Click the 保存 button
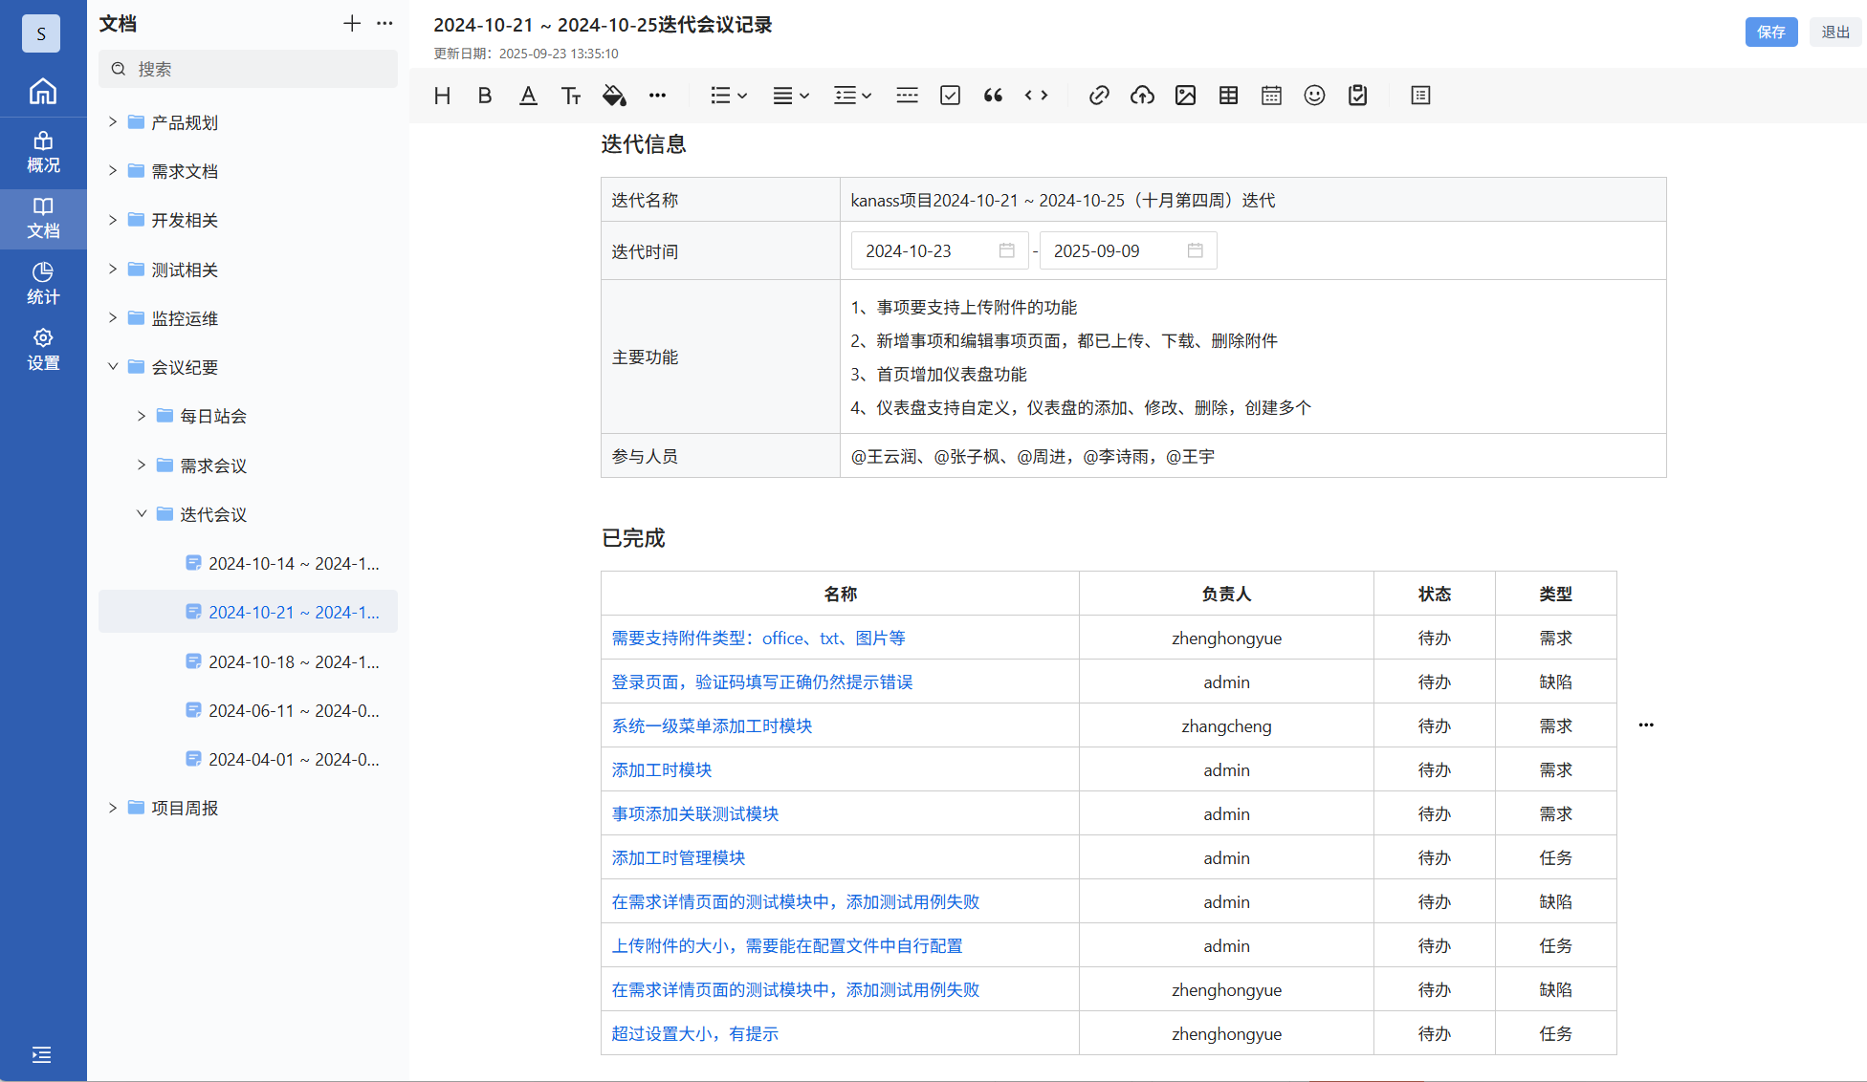 coord(1770,32)
